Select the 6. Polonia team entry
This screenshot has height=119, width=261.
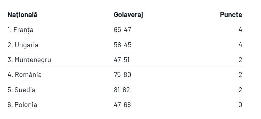[22, 105]
